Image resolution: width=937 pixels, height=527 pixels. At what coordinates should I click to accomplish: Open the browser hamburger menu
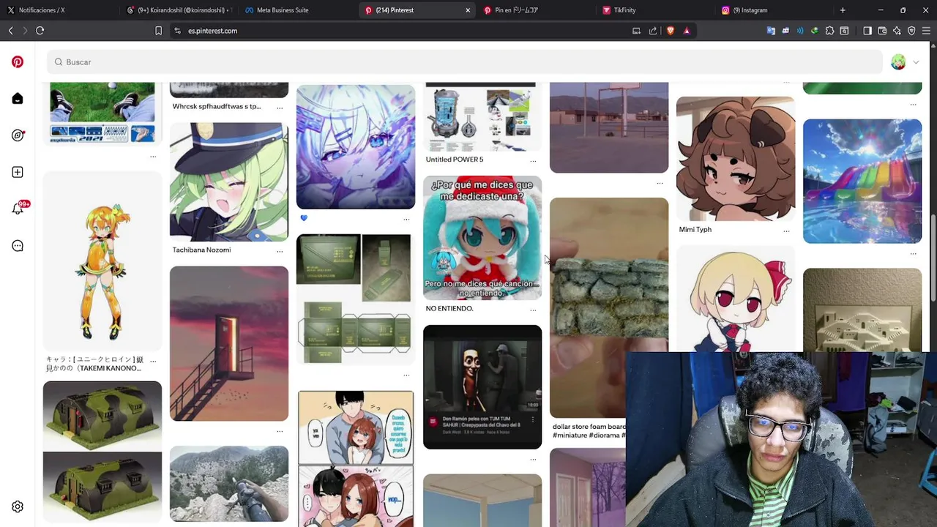[x=926, y=31]
